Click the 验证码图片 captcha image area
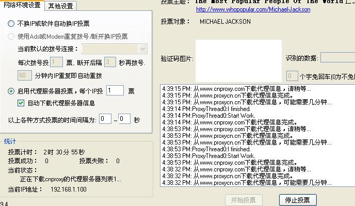This screenshot has width=355, height=206. [x=238, y=61]
